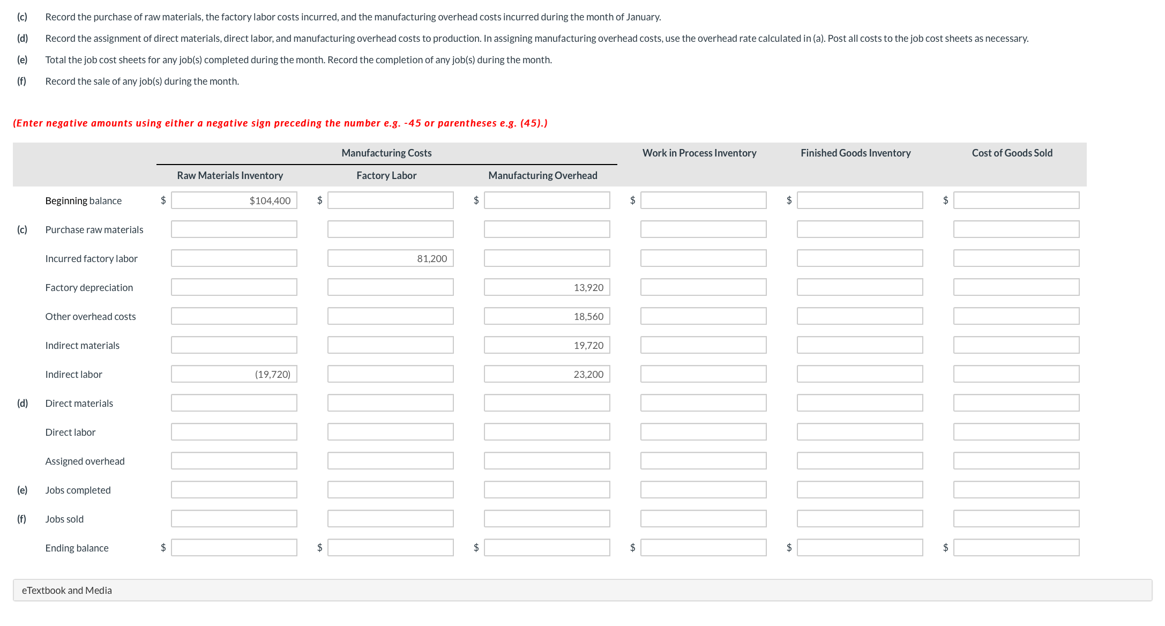The width and height of the screenshot is (1165, 626).
Task: Select the Jobs completed Finished Goods Inventory field
Action: [x=860, y=489]
